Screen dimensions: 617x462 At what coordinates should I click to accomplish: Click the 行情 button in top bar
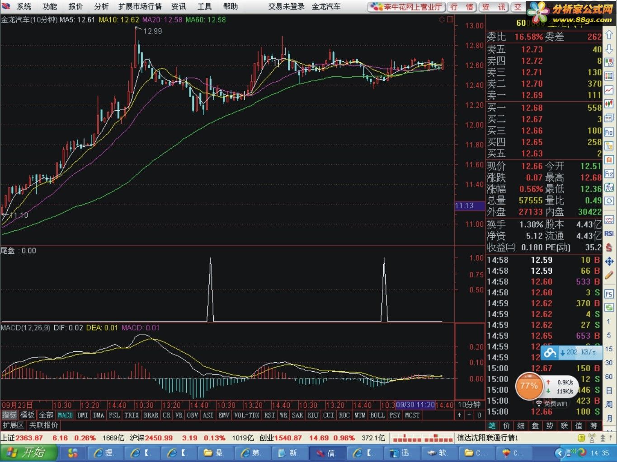(x=462, y=7)
